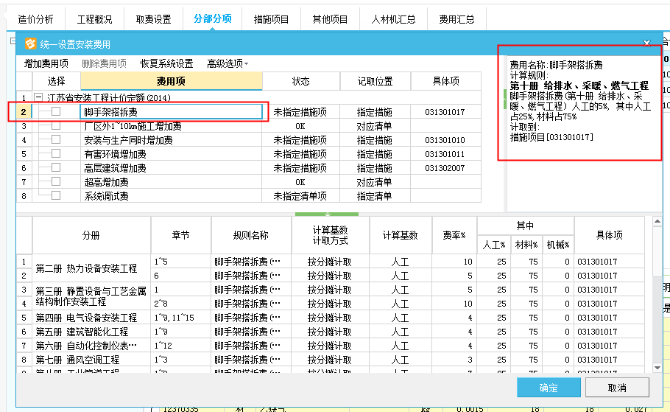Open the 高级选项 dropdown menu
This screenshot has height=412, width=670.
point(228,64)
